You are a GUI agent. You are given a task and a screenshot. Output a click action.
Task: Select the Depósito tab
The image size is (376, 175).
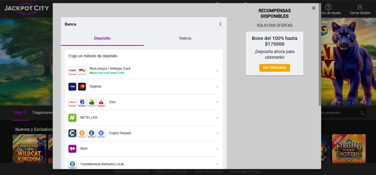102,38
